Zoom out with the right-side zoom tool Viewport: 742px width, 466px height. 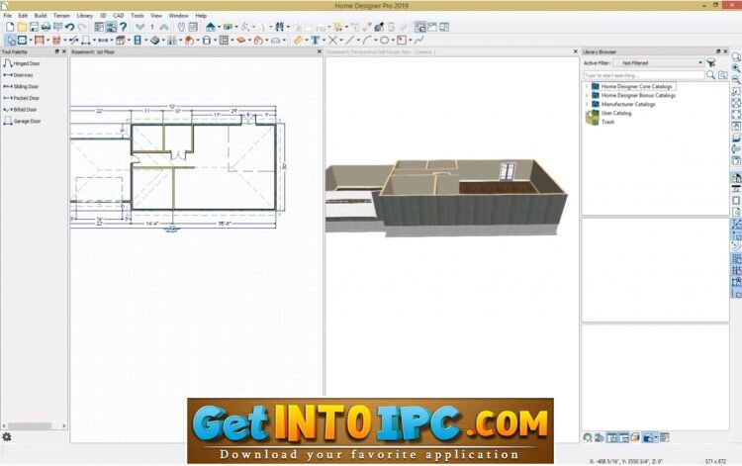(736, 79)
